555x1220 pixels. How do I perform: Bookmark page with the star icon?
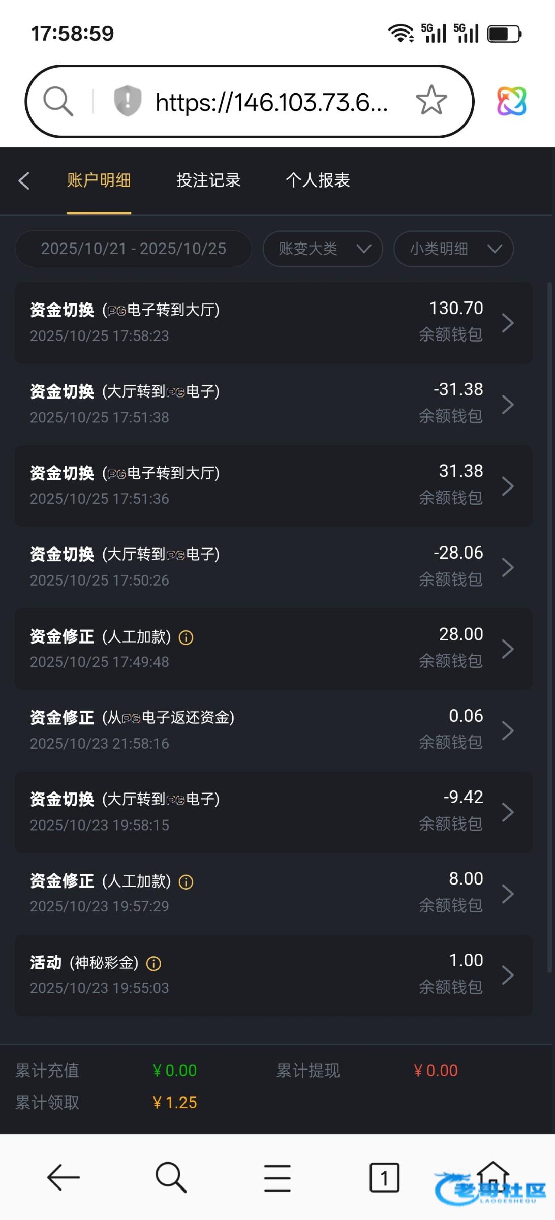[x=431, y=100]
